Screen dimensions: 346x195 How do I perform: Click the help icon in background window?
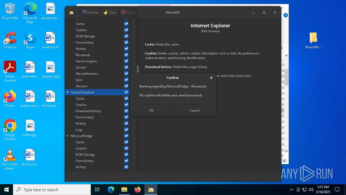click(x=285, y=15)
